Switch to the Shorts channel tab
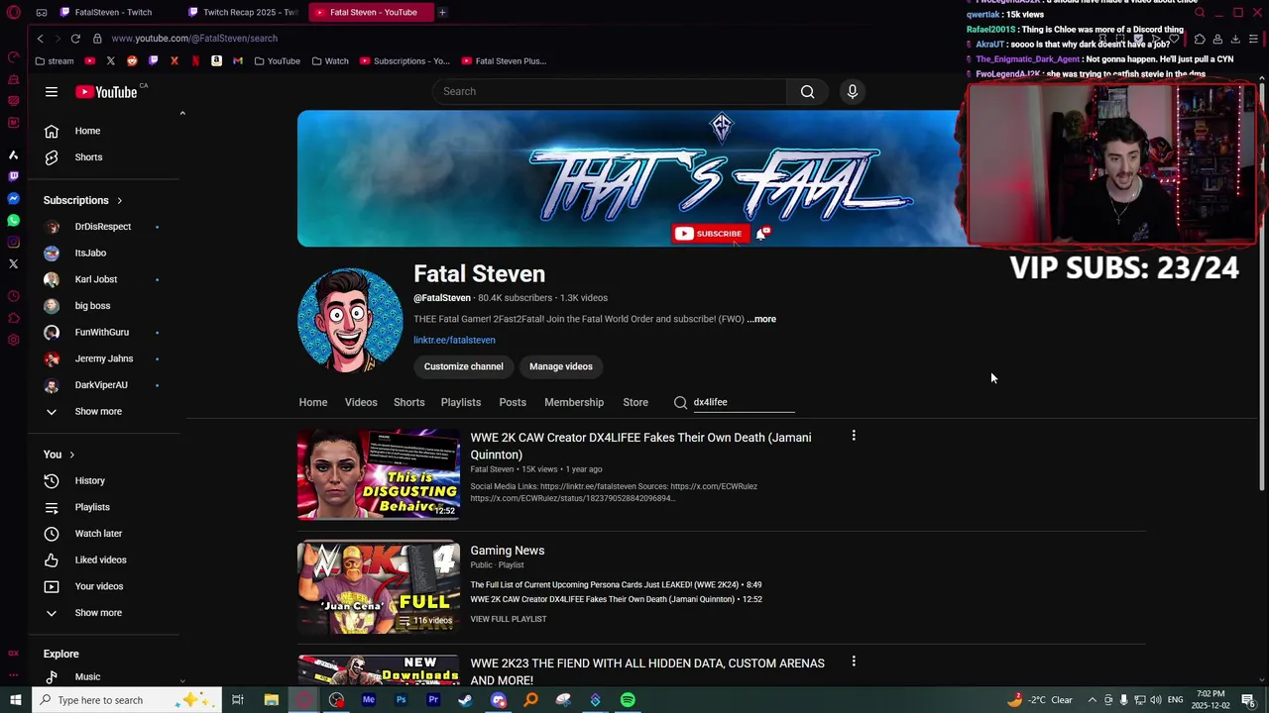The height and width of the screenshot is (713, 1269). coord(408,402)
